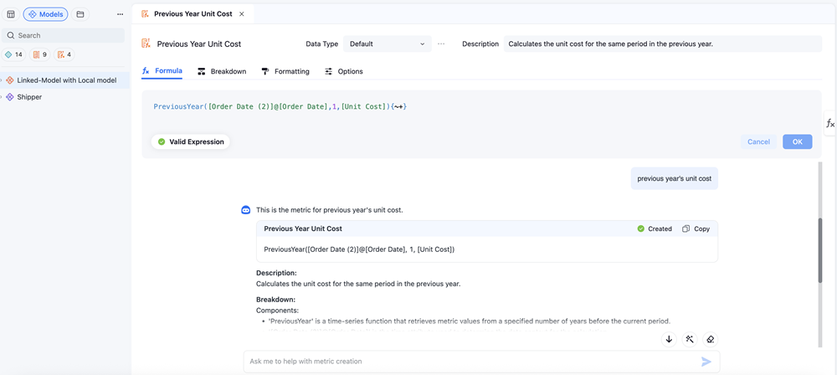Copy the Previous Year Unit Cost formula
The height and width of the screenshot is (375, 837).
696,229
